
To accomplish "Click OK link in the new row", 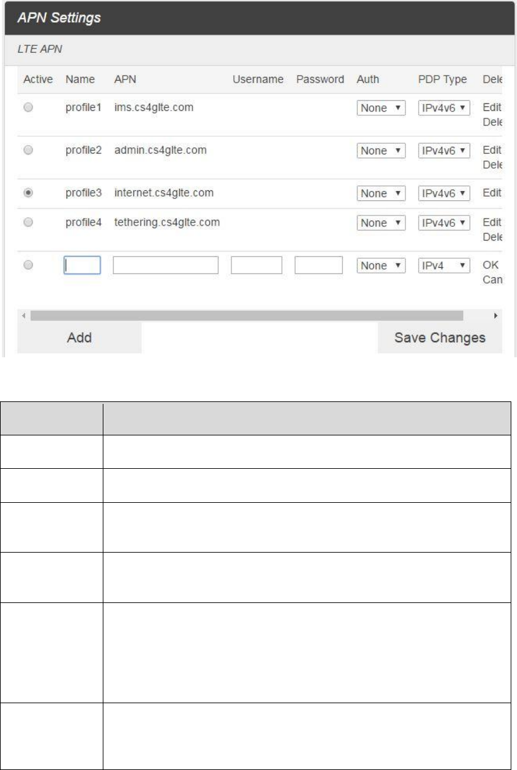I will [491, 265].
